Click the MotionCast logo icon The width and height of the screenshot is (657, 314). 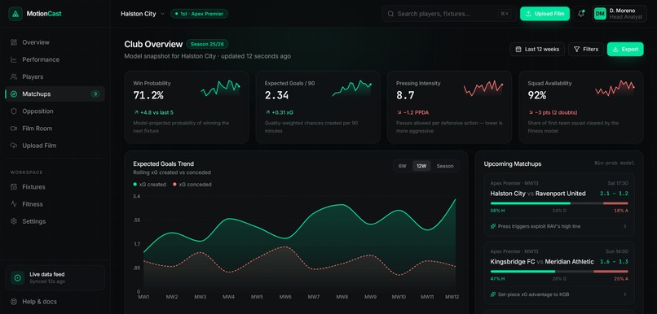(x=15, y=14)
